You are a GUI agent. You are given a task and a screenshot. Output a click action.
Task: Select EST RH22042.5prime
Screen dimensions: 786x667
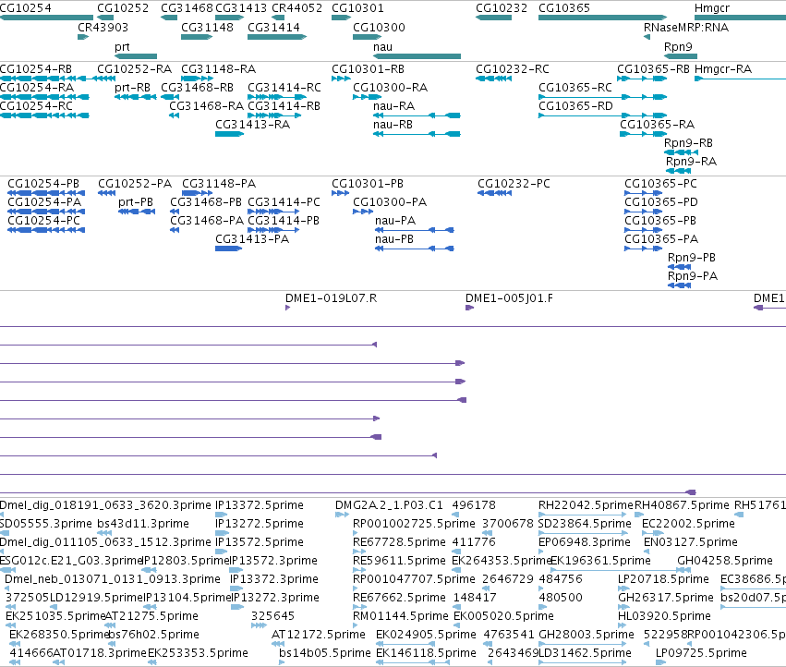(586, 505)
